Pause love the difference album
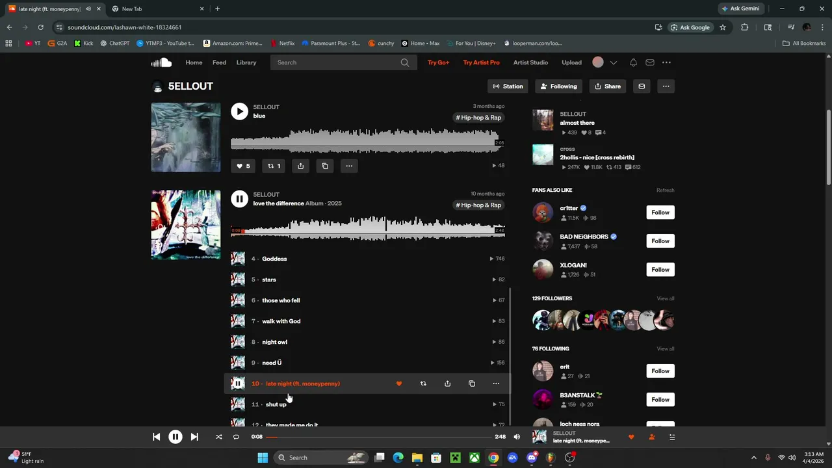This screenshot has width=832, height=468. tap(239, 199)
